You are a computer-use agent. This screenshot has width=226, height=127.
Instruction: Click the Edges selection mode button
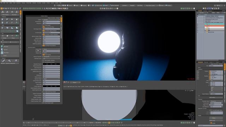[x=76, y=6]
